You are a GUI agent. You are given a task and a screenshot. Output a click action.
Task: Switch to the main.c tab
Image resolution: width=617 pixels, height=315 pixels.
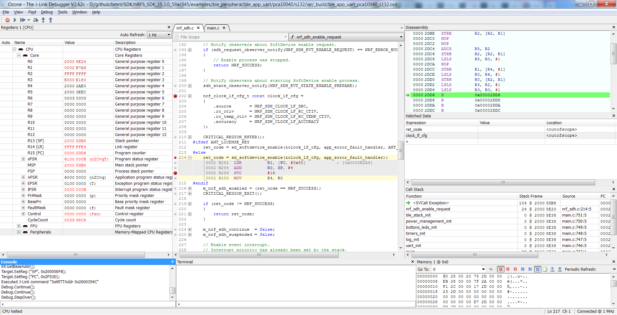pos(213,28)
